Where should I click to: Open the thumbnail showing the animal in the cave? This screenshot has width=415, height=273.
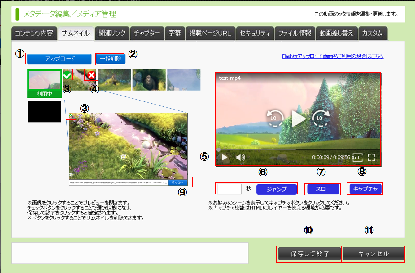coord(149,80)
